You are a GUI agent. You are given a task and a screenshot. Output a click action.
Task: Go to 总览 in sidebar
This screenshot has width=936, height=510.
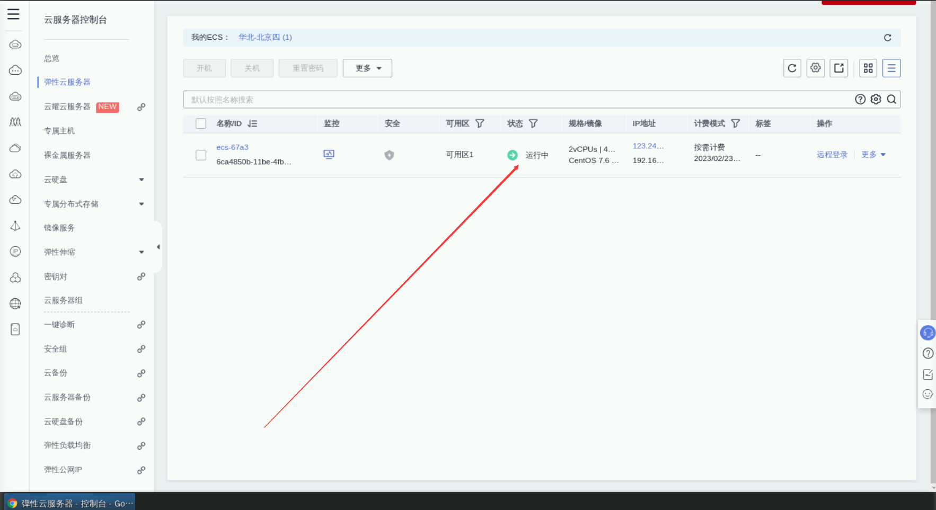[x=52, y=58]
